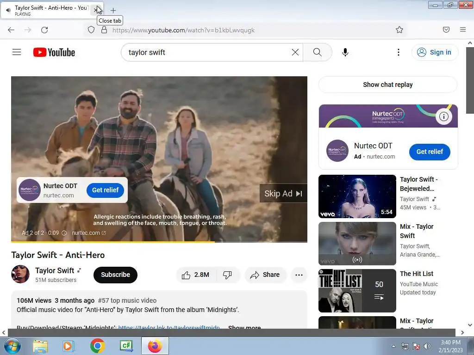
Task: Mute the tab via speaker icon
Action: click(x=8, y=10)
